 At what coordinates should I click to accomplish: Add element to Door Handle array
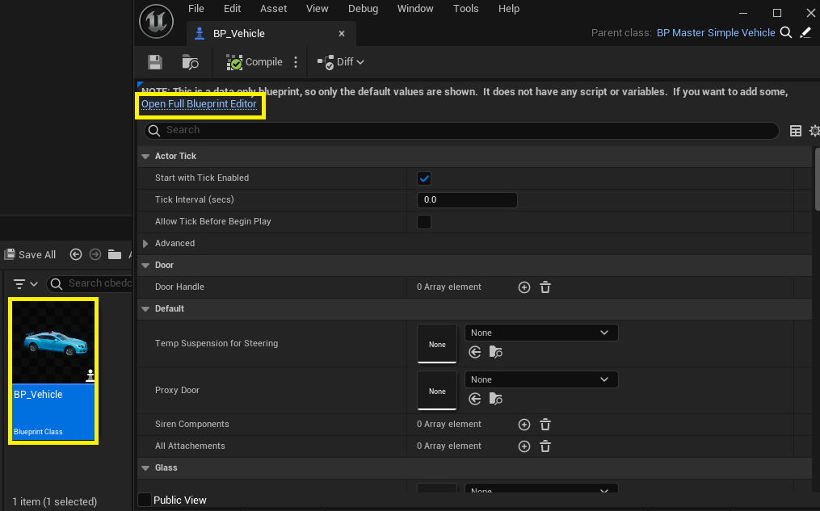pyautogui.click(x=524, y=287)
